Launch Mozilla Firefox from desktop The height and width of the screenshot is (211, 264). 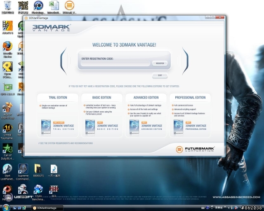pyautogui.click(x=7, y=46)
